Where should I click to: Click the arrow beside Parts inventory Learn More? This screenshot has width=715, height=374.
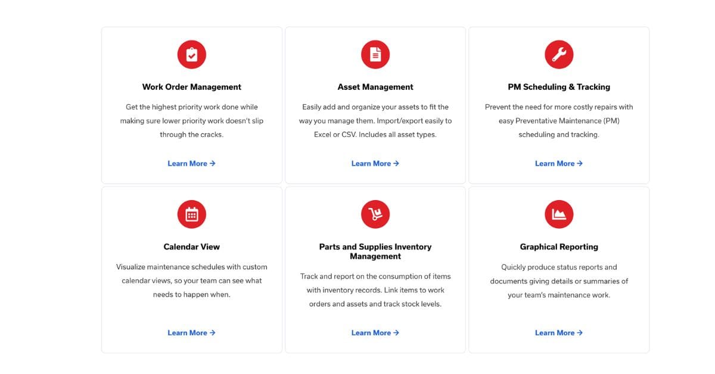click(x=395, y=333)
